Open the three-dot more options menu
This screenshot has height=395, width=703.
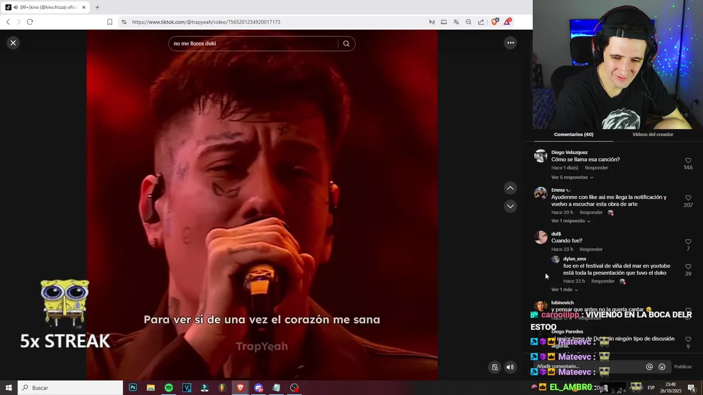point(510,43)
